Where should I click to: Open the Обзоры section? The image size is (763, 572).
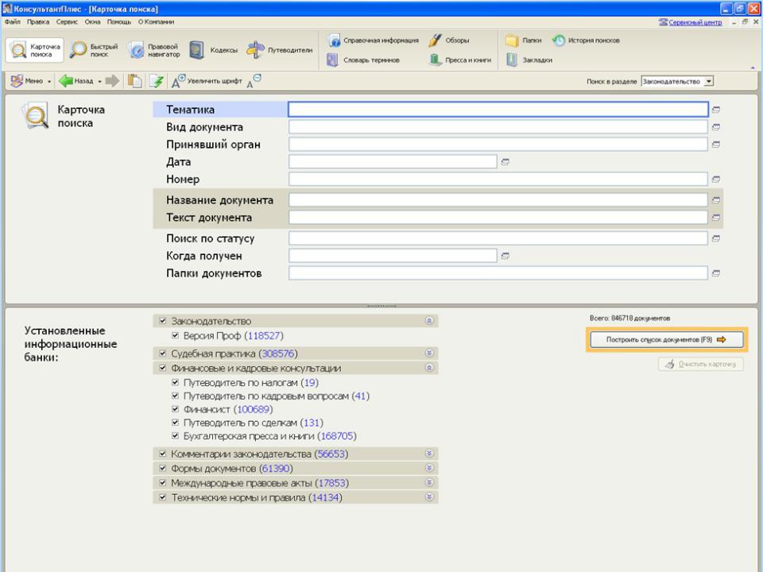(449, 41)
